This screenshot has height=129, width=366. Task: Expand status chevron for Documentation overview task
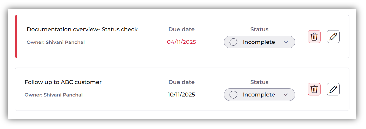[286, 42]
